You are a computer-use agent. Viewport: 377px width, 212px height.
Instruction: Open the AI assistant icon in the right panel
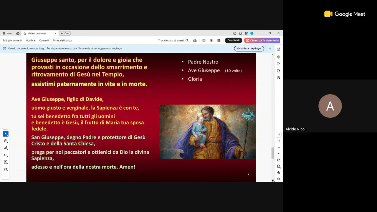tap(279, 49)
